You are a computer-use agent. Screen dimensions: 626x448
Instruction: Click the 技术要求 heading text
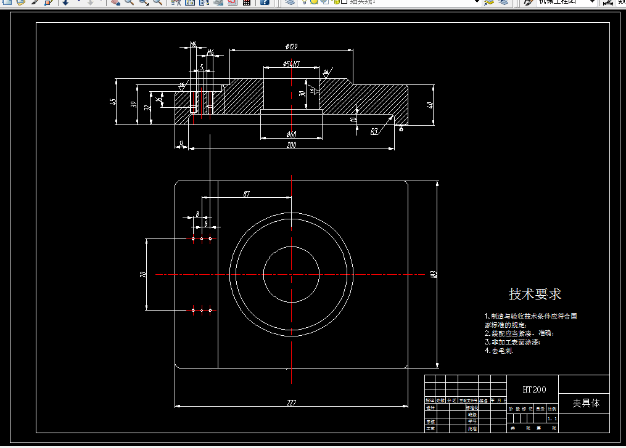point(535,294)
